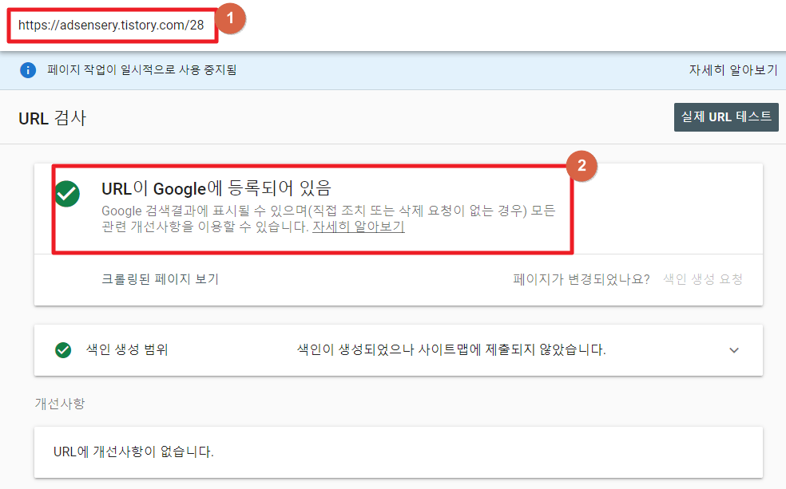
Task: Click the blue info icon in banner
Action: [28, 70]
